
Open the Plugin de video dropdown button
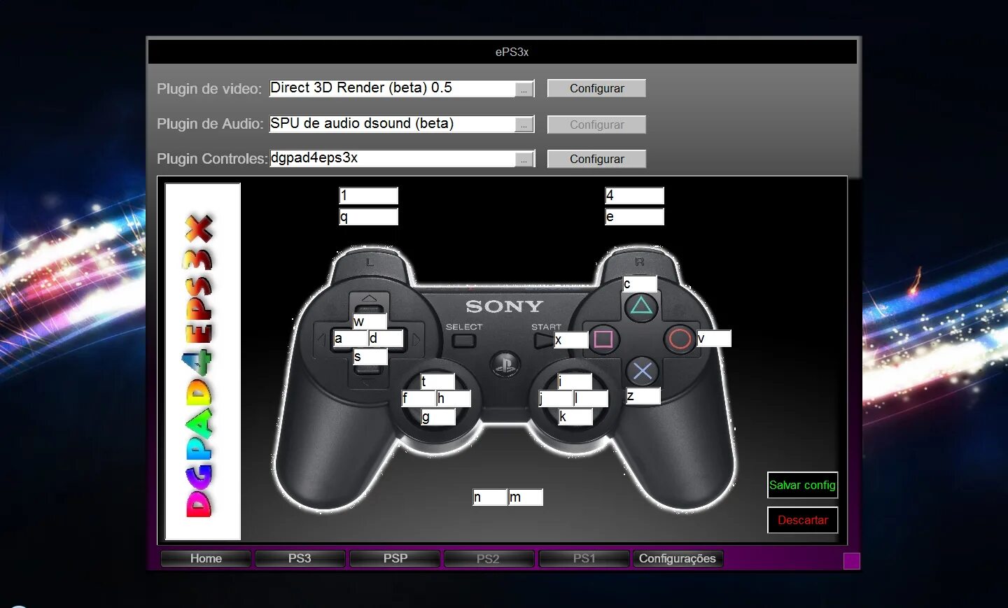524,89
